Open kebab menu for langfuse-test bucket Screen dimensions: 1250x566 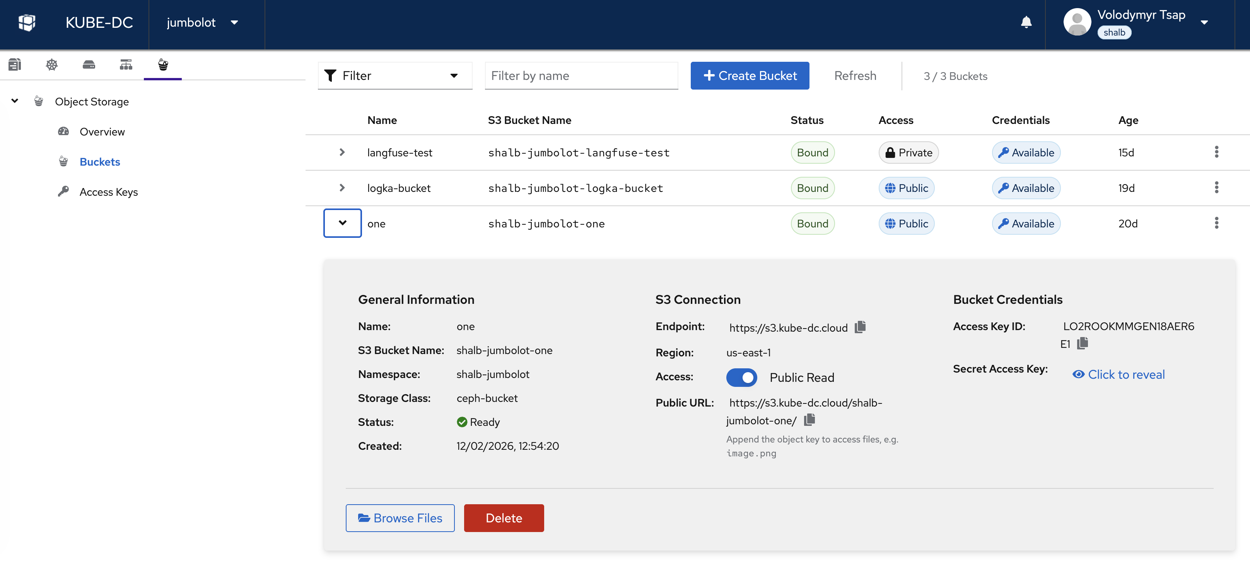point(1216,152)
